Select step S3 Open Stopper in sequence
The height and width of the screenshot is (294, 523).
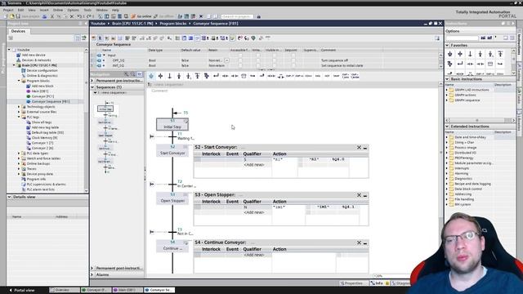(x=172, y=198)
